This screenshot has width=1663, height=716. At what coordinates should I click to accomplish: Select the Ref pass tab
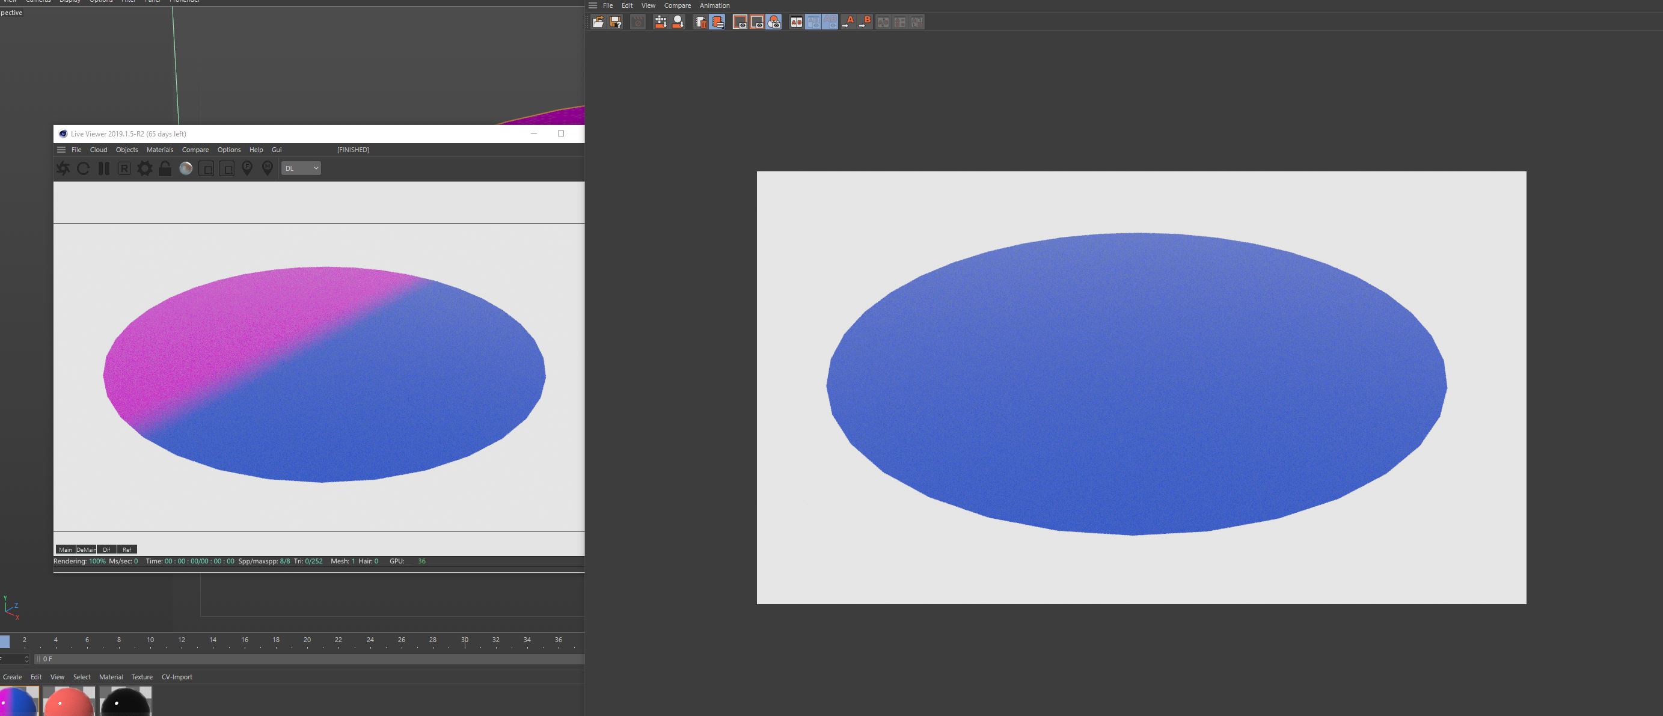(126, 549)
